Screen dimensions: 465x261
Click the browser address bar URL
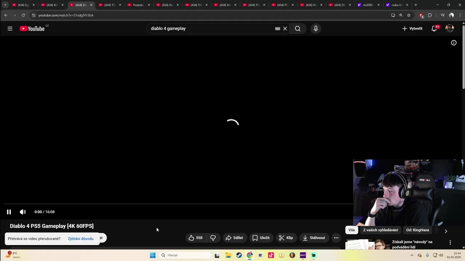[x=66, y=15]
